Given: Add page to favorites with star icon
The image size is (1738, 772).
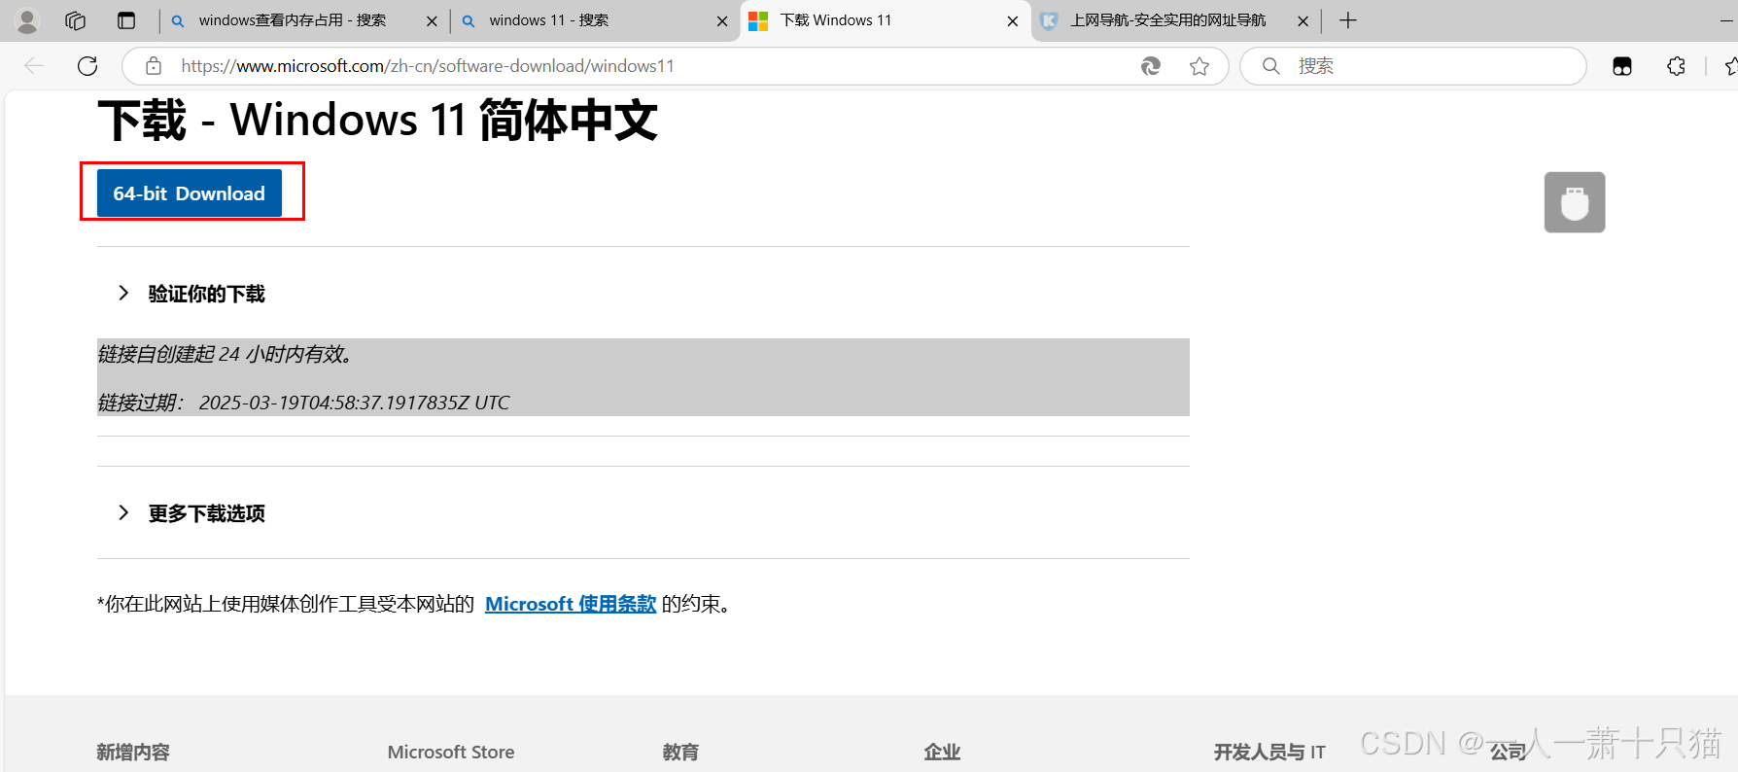Looking at the screenshot, I should click(1199, 66).
